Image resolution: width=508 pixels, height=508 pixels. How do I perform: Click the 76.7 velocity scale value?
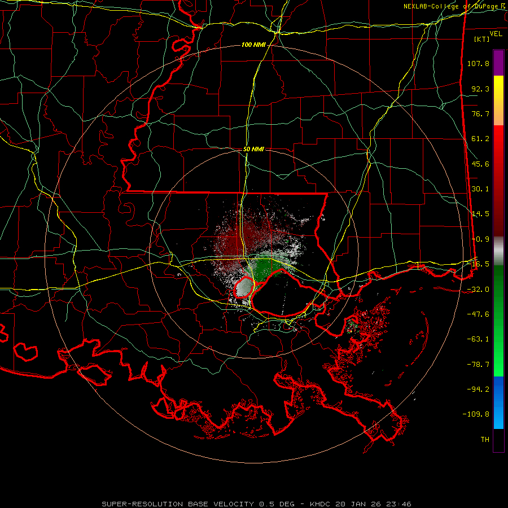pos(480,113)
